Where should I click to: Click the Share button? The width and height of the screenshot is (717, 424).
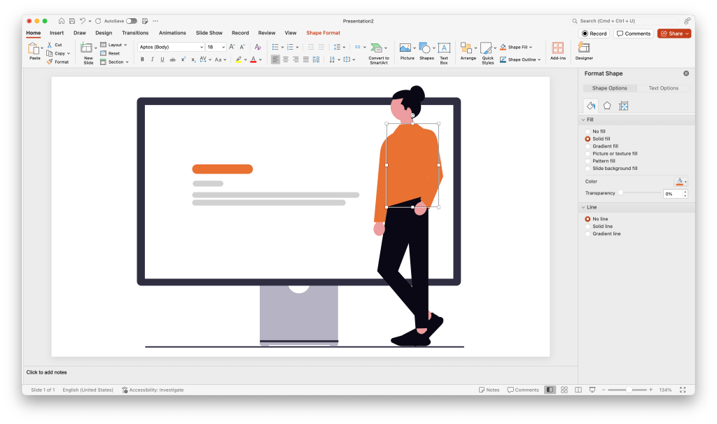tap(674, 33)
